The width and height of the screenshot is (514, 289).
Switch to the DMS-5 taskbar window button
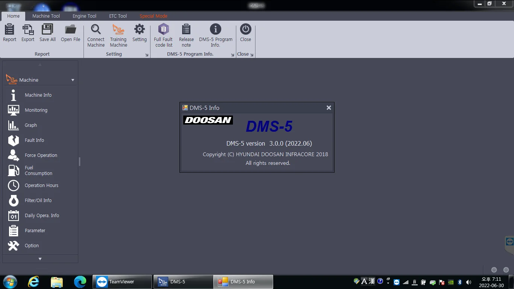183,281
